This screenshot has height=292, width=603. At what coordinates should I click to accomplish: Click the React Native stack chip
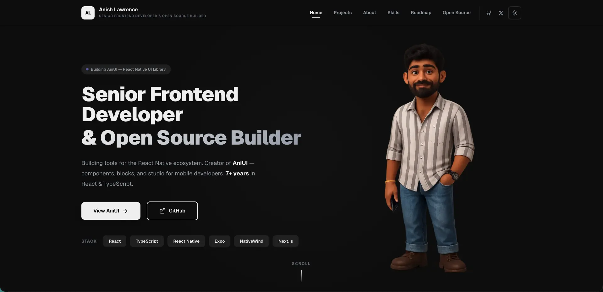coord(186,241)
